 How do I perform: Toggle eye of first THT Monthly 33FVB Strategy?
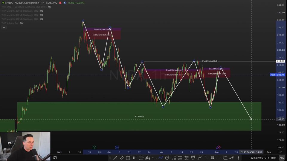[42, 11]
